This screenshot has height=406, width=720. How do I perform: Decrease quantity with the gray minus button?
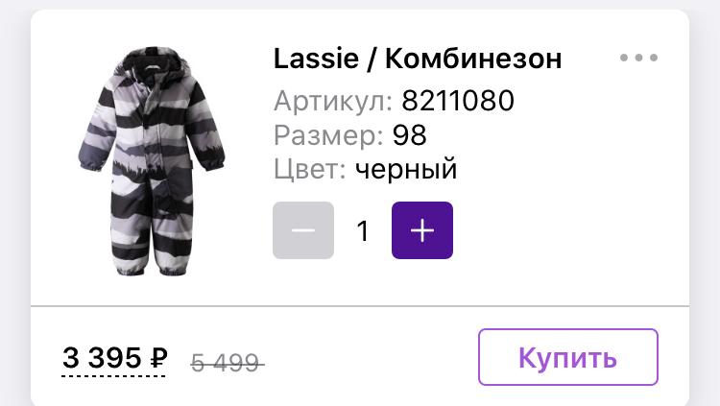[x=303, y=230]
